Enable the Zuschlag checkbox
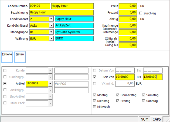This screenshot has height=122, width=170. (141, 13)
